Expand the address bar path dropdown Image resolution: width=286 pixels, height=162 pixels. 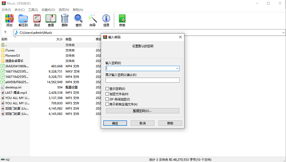tap(283, 33)
